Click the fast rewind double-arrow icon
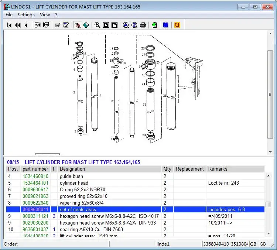 coord(17,25)
